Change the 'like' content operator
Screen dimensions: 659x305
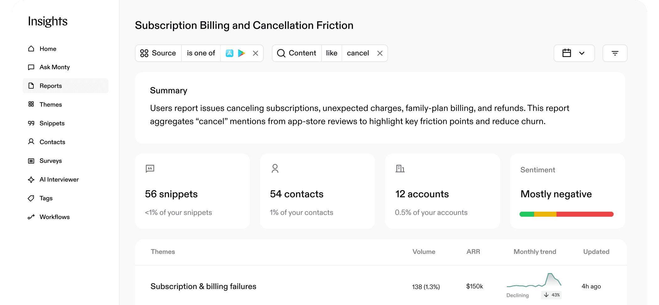pyautogui.click(x=331, y=53)
